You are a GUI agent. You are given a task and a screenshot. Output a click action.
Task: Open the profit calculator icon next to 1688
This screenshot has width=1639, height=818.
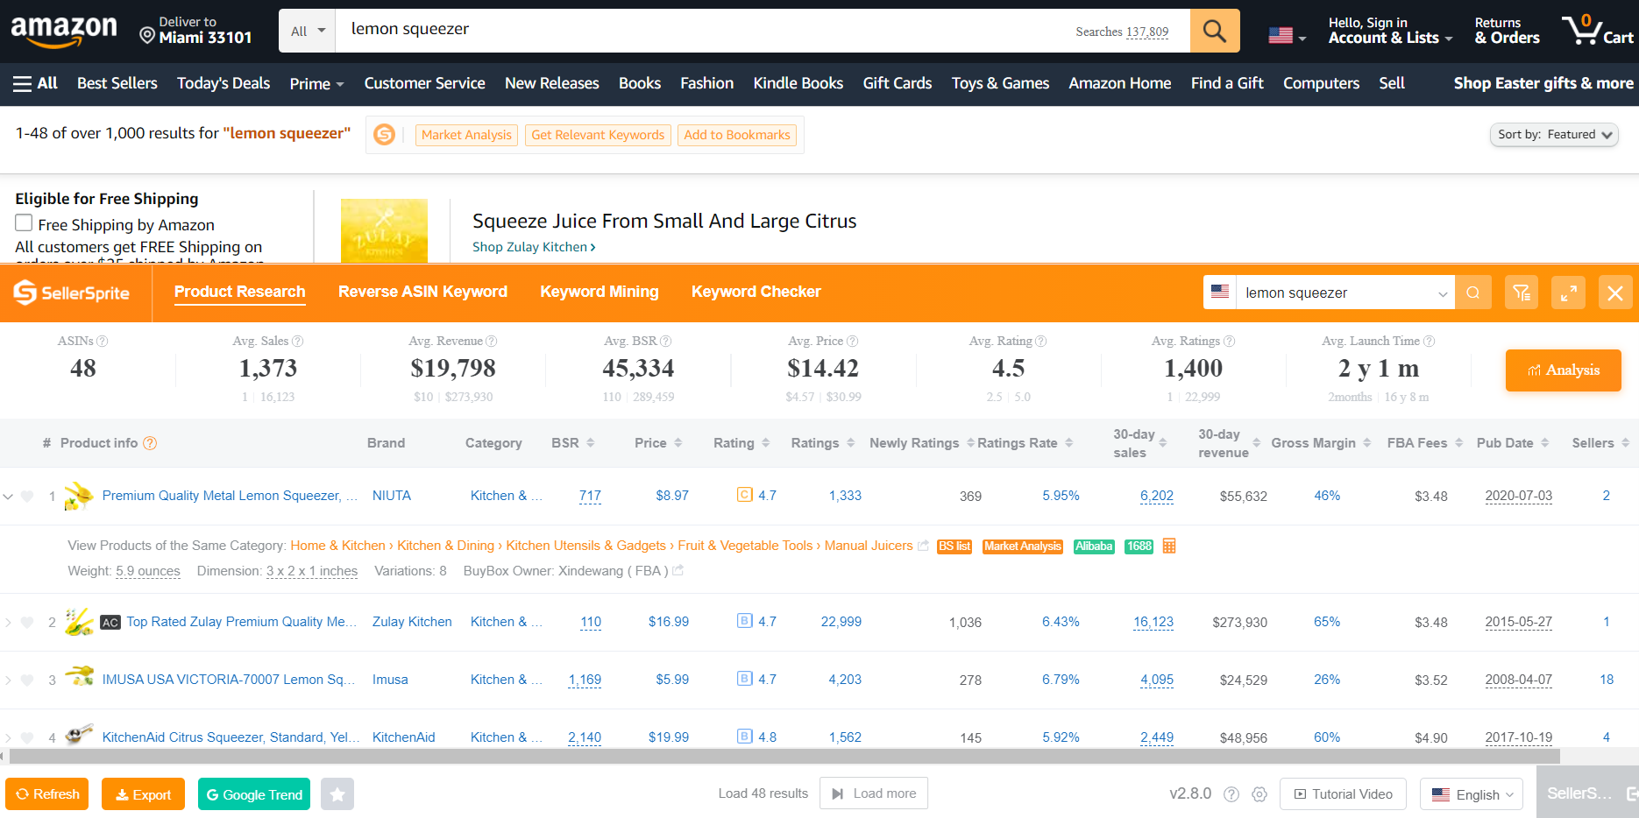(x=1169, y=546)
